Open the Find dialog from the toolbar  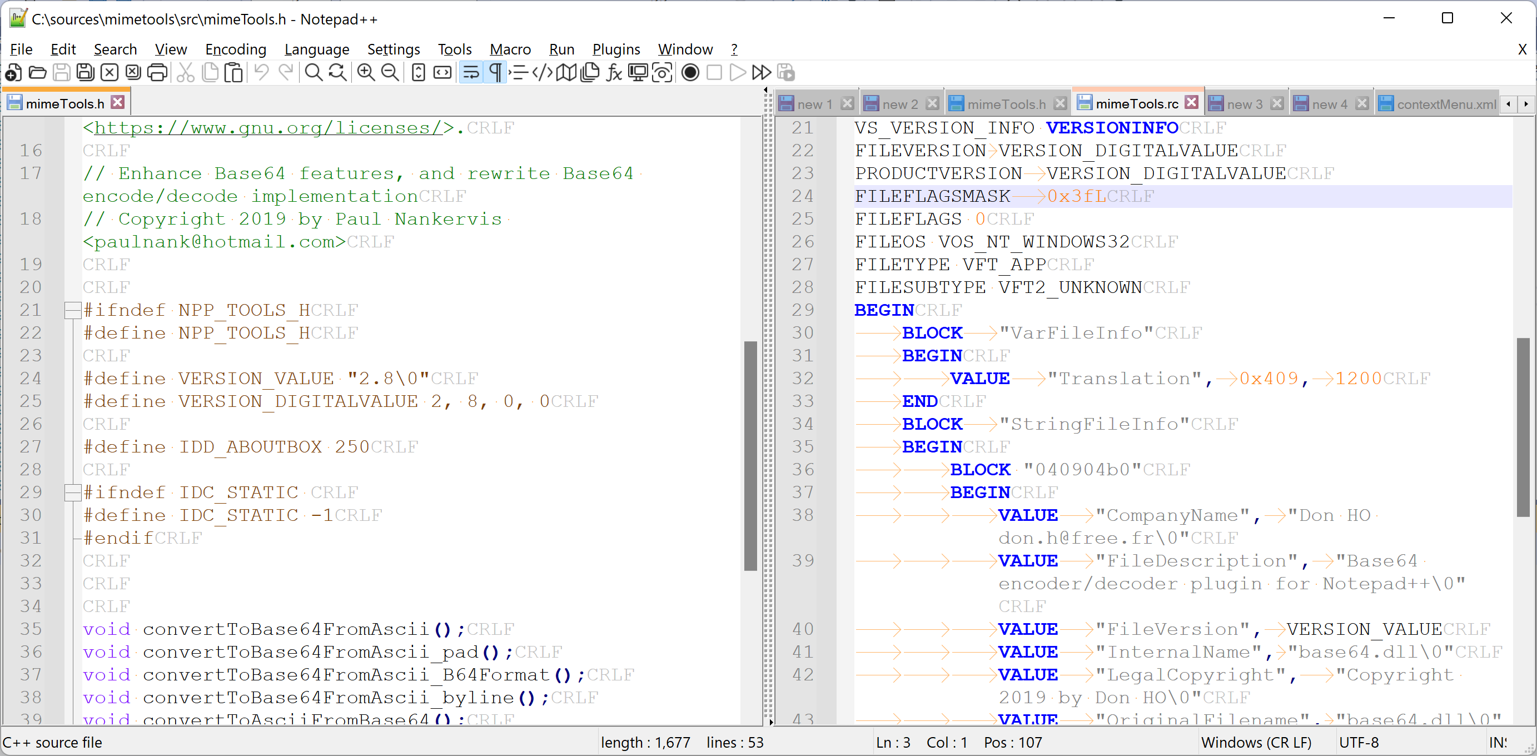[314, 72]
